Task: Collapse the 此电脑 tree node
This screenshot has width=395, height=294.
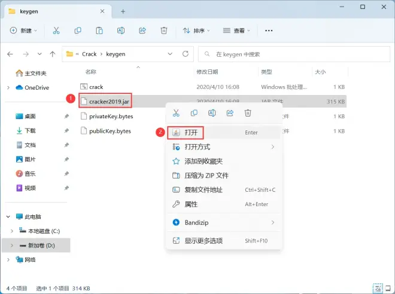Action: pos(8,217)
